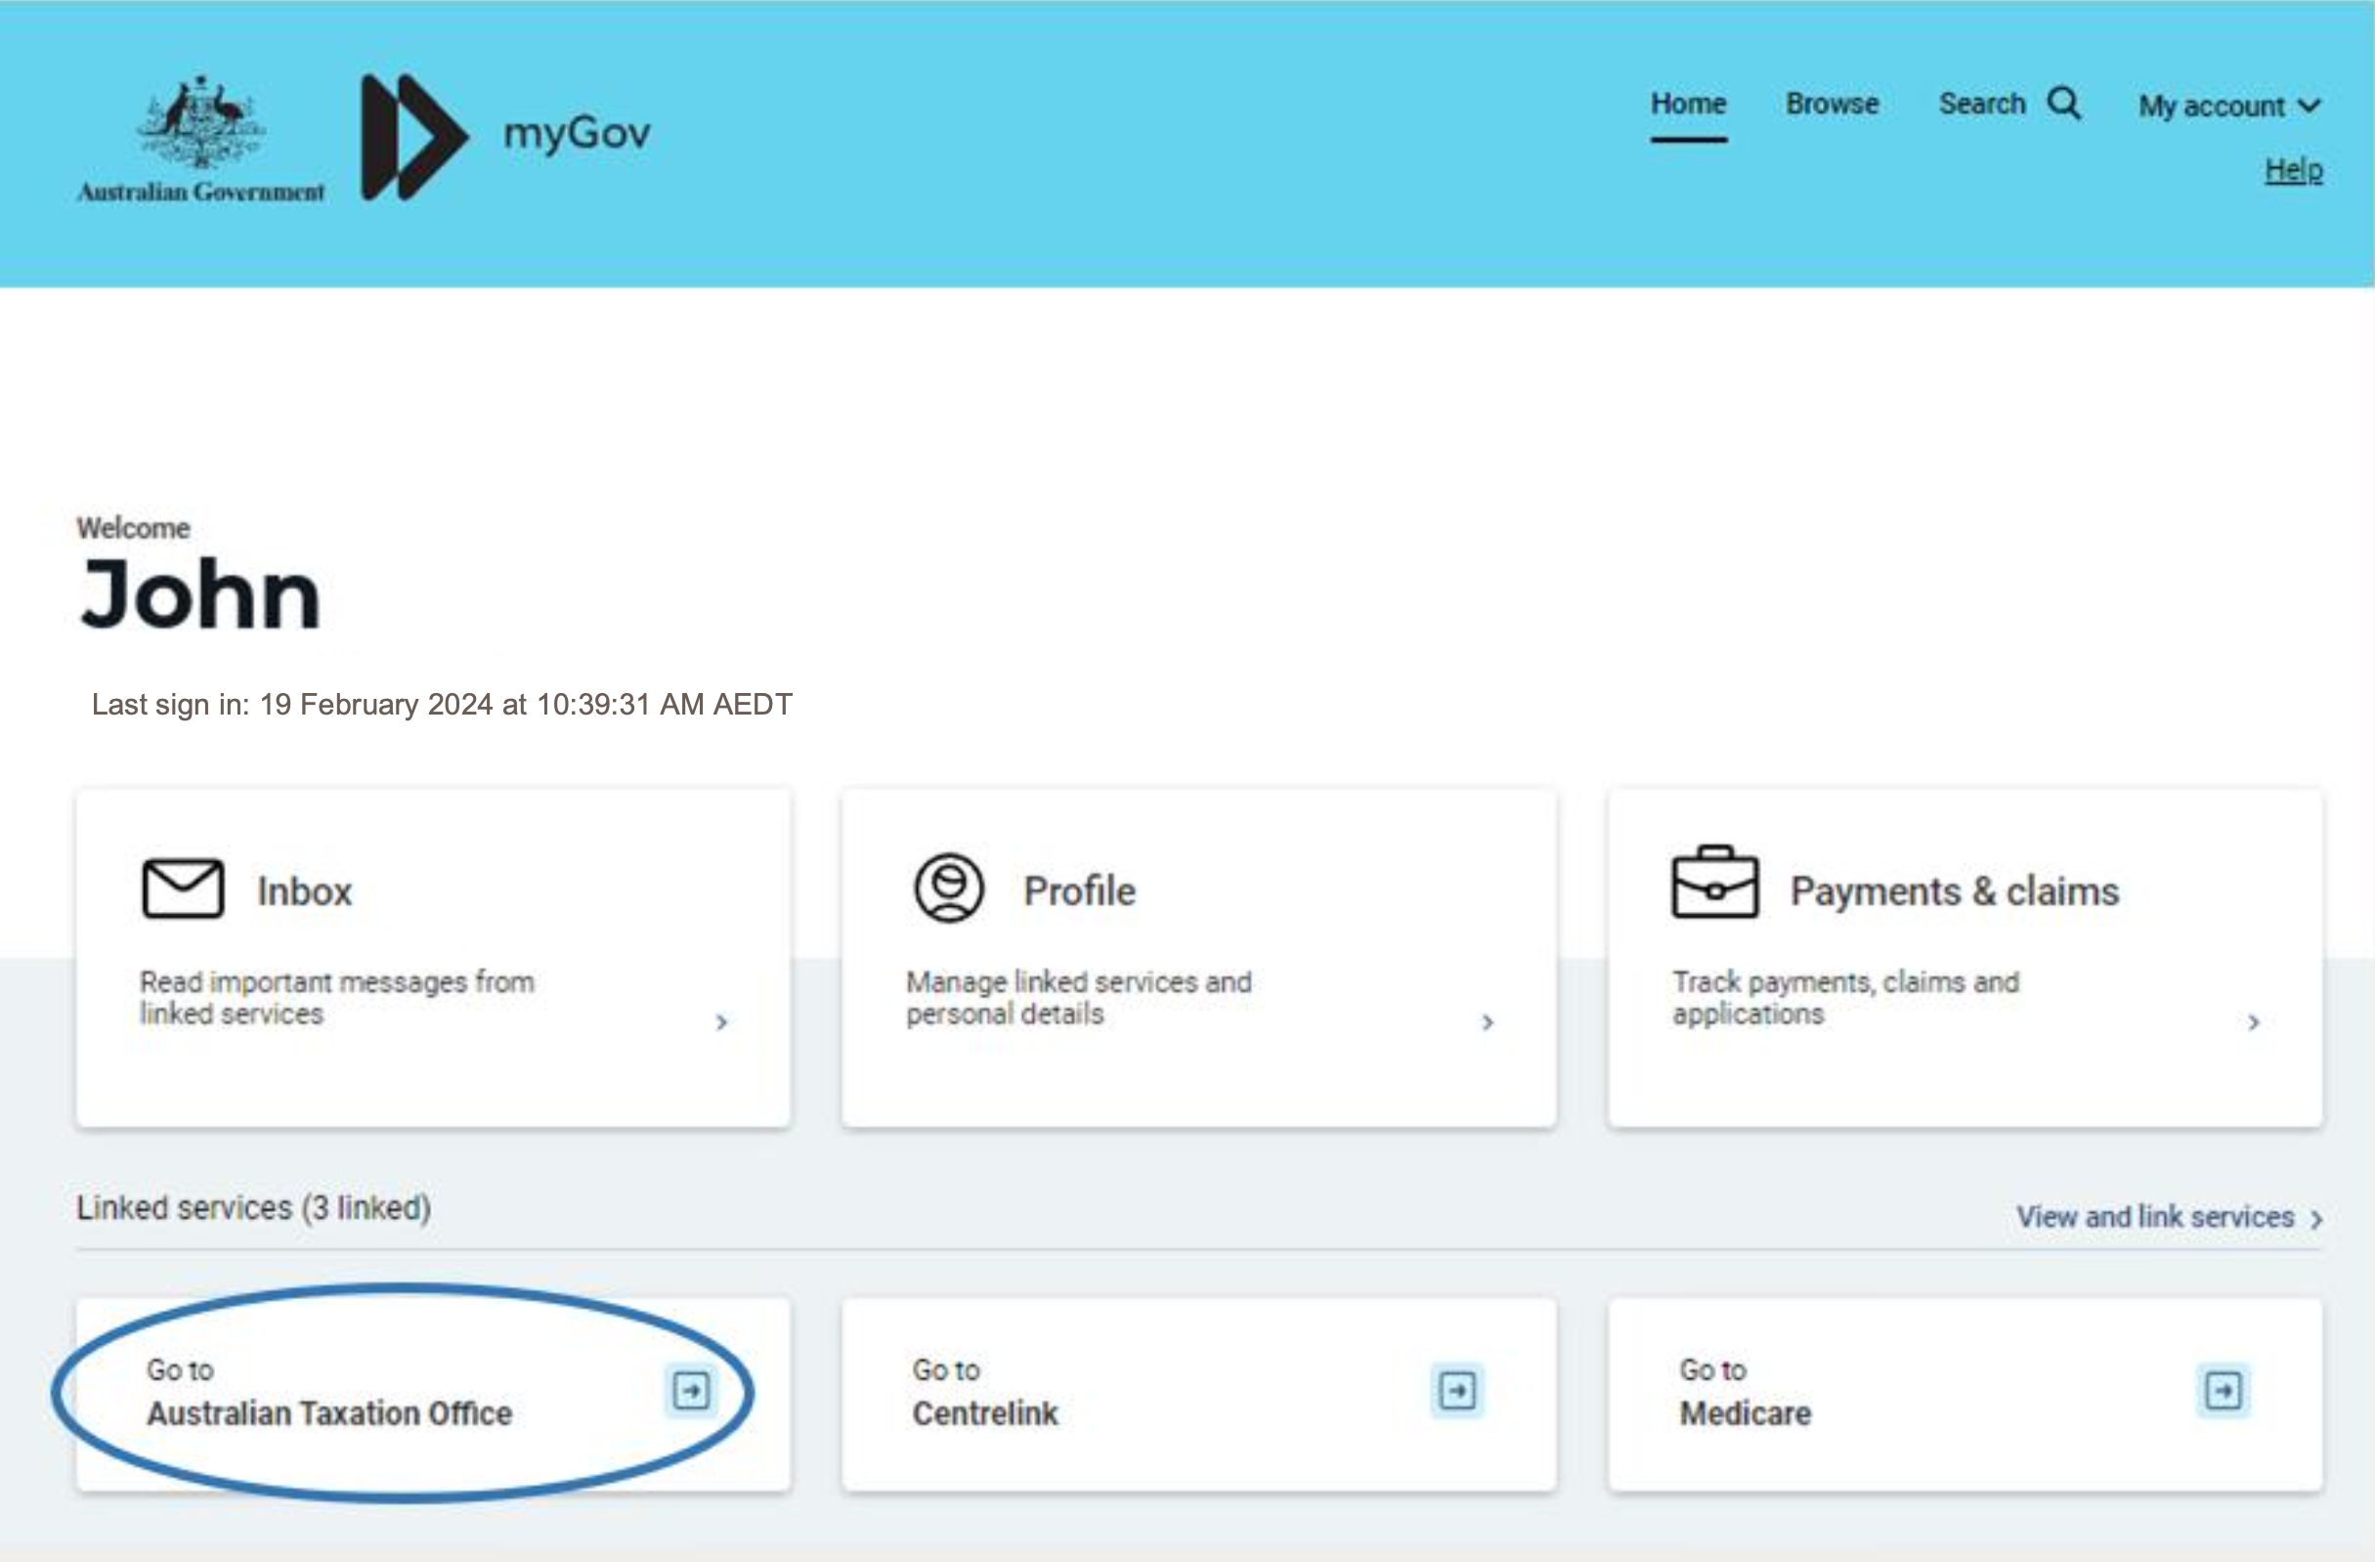2375x1562 pixels.
Task: Click the Profile person icon
Action: click(949, 888)
